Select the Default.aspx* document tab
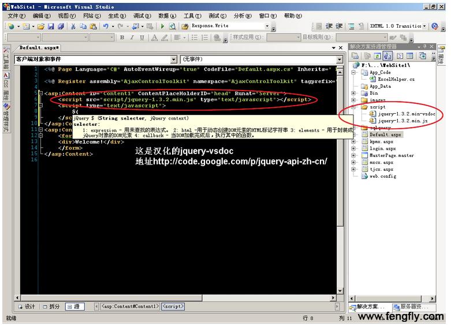 [x=39, y=48]
